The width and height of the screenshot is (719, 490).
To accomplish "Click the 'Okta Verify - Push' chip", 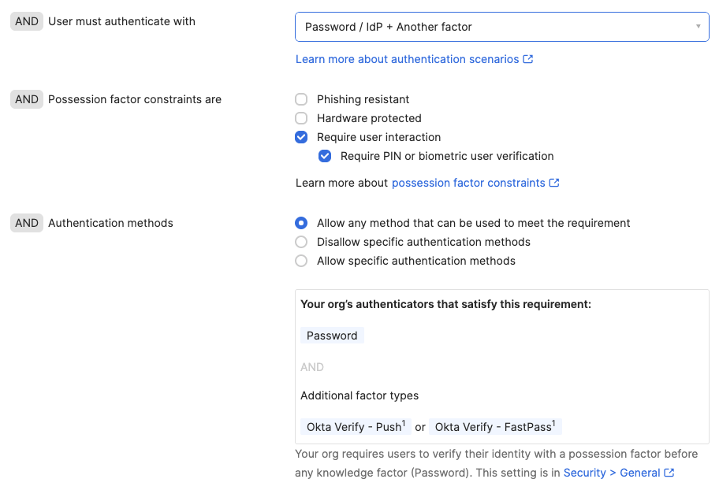I will 356,427.
